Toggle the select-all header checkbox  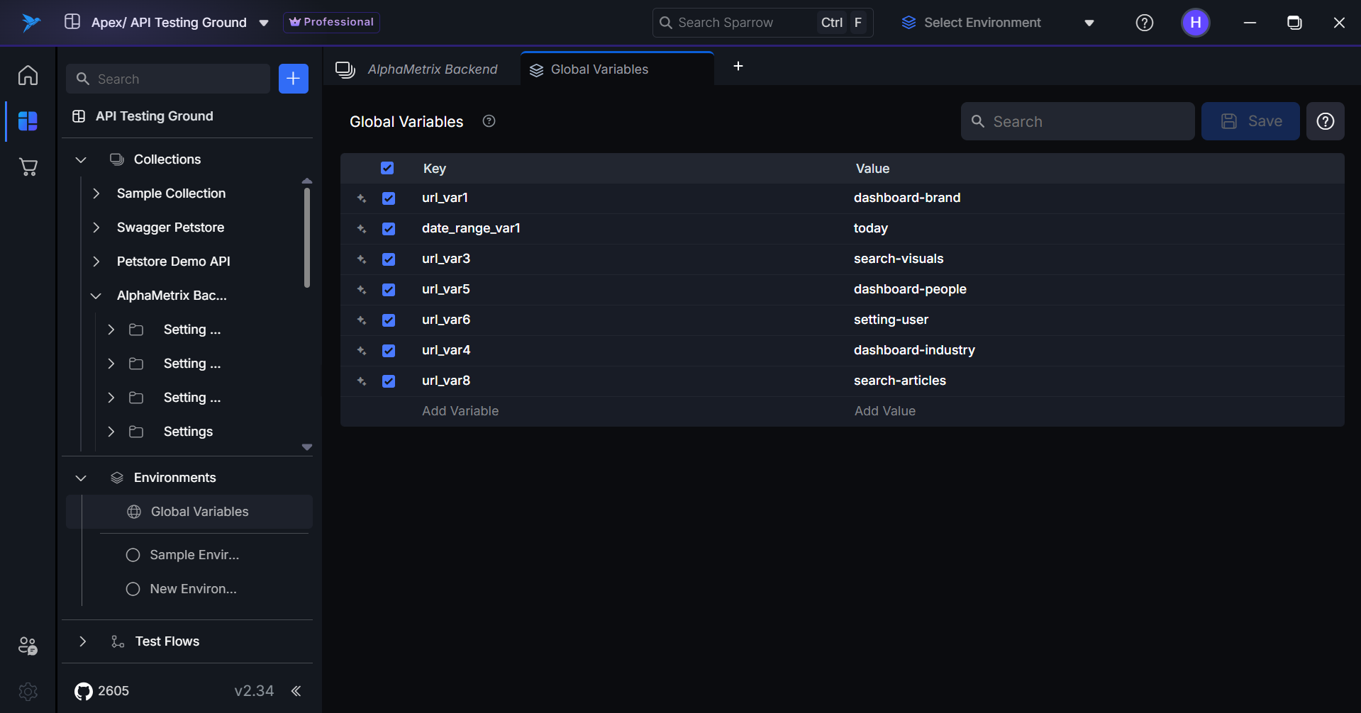387,168
